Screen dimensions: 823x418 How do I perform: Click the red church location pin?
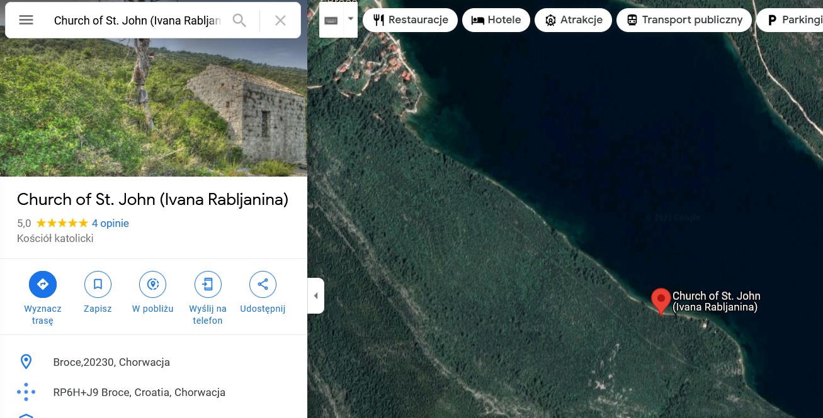pos(661,300)
